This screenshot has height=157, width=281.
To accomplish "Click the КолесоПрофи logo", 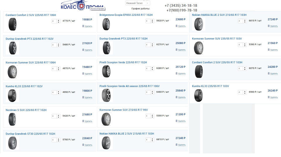I will click(x=82, y=5).
